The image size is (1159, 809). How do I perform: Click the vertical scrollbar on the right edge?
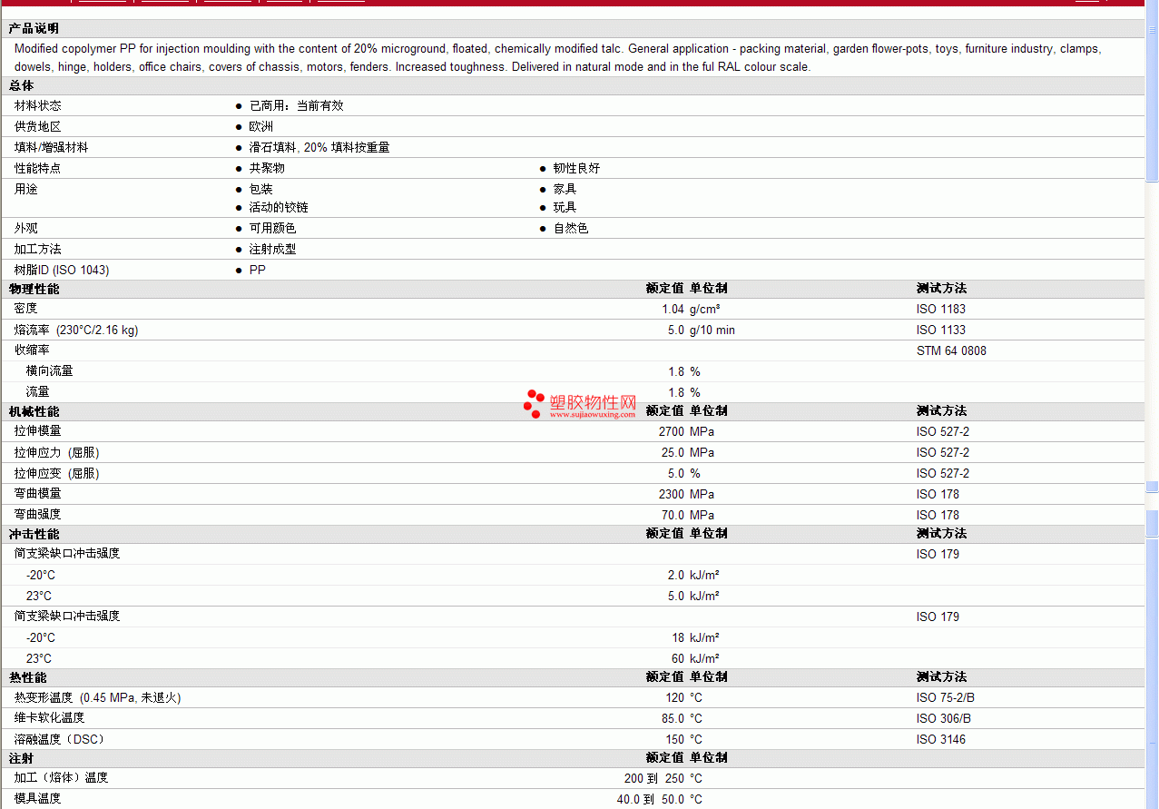pyautogui.click(x=1152, y=404)
